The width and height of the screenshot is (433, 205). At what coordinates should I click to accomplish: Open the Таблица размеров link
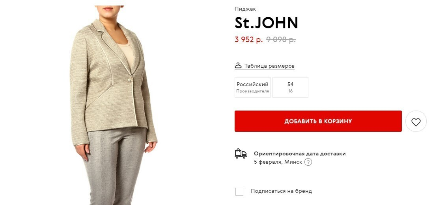pos(269,66)
